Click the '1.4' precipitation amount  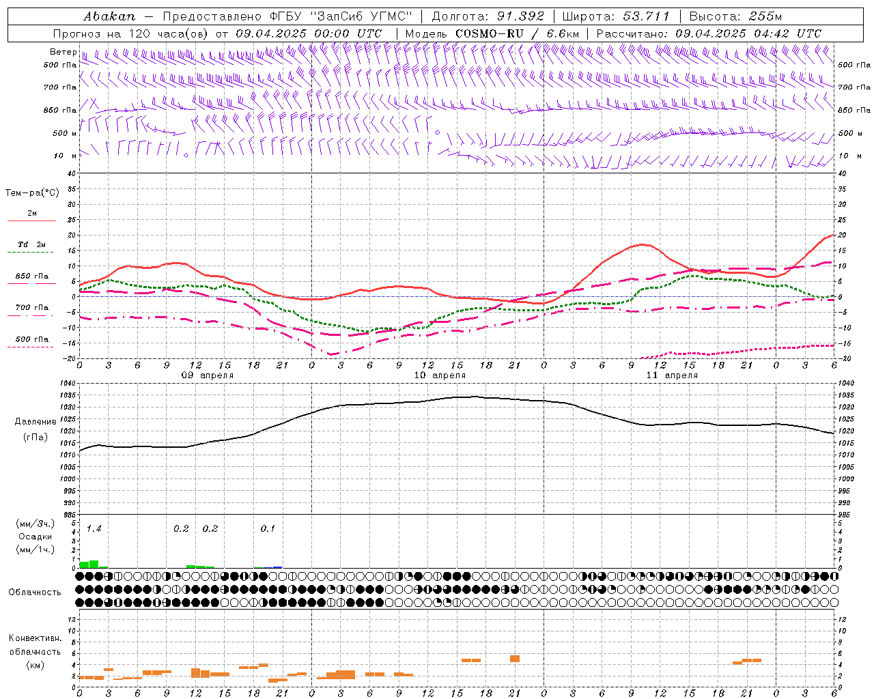pos(94,529)
